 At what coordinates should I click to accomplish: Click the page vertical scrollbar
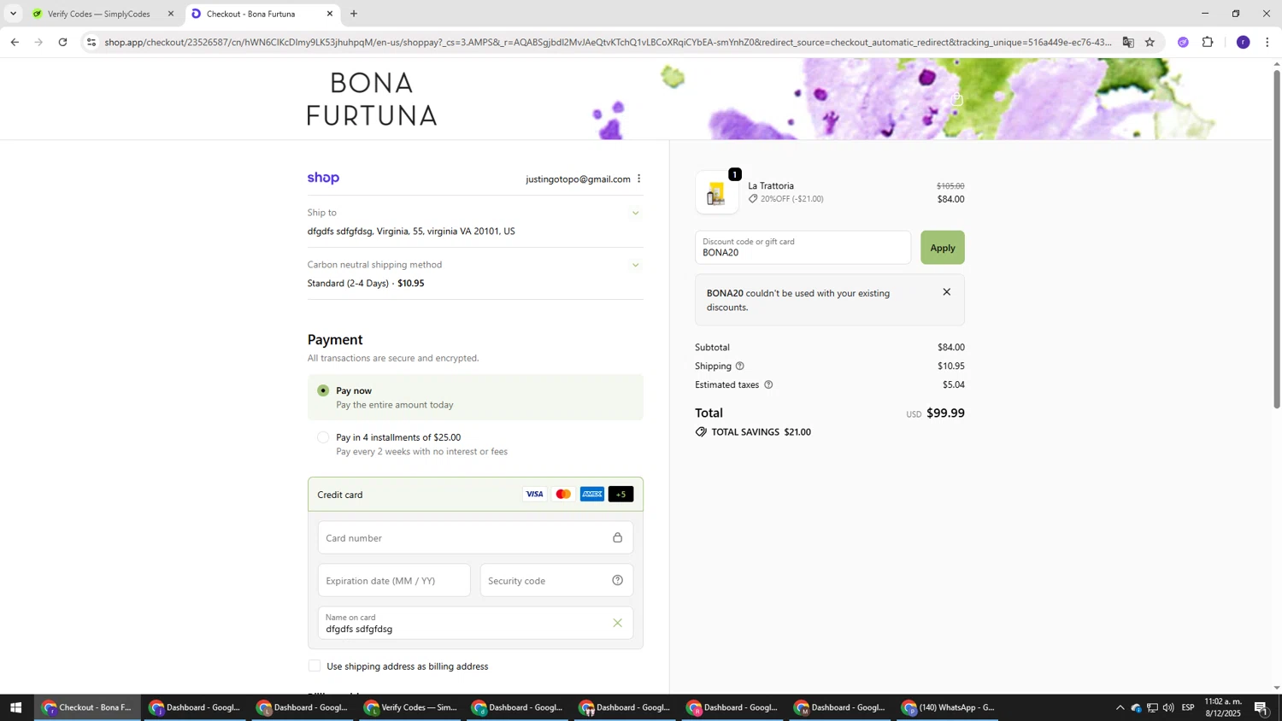click(1277, 239)
